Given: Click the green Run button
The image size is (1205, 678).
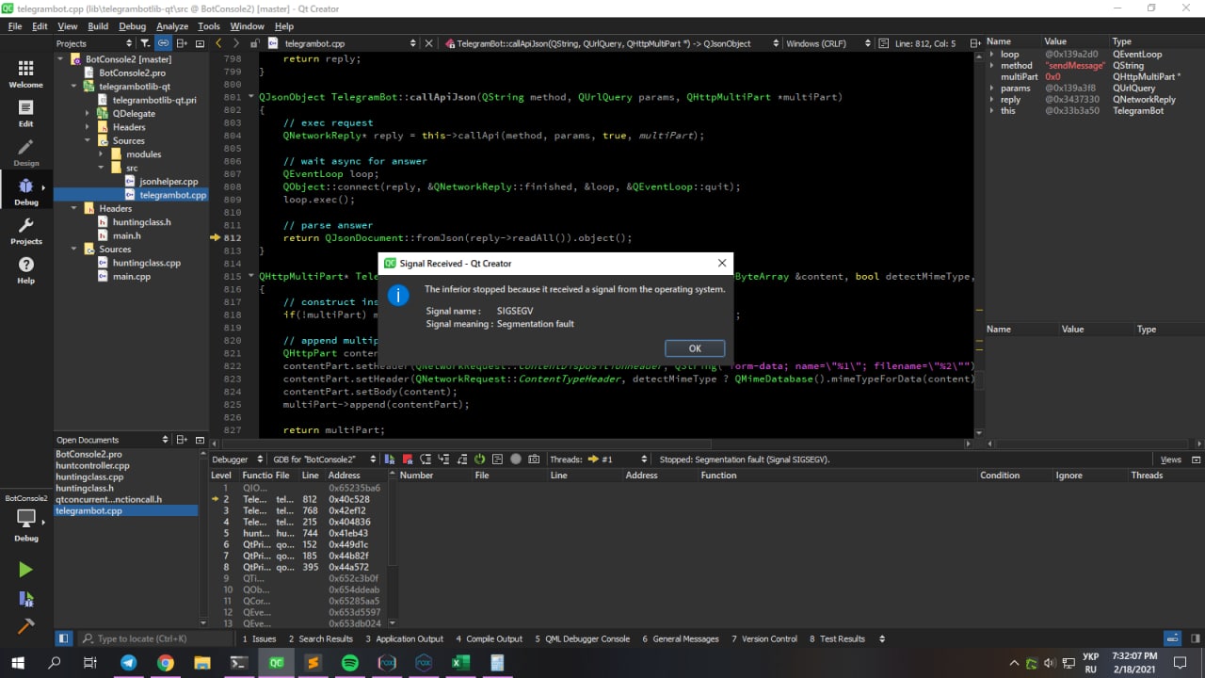Looking at the screenshot, I should 25,569.
